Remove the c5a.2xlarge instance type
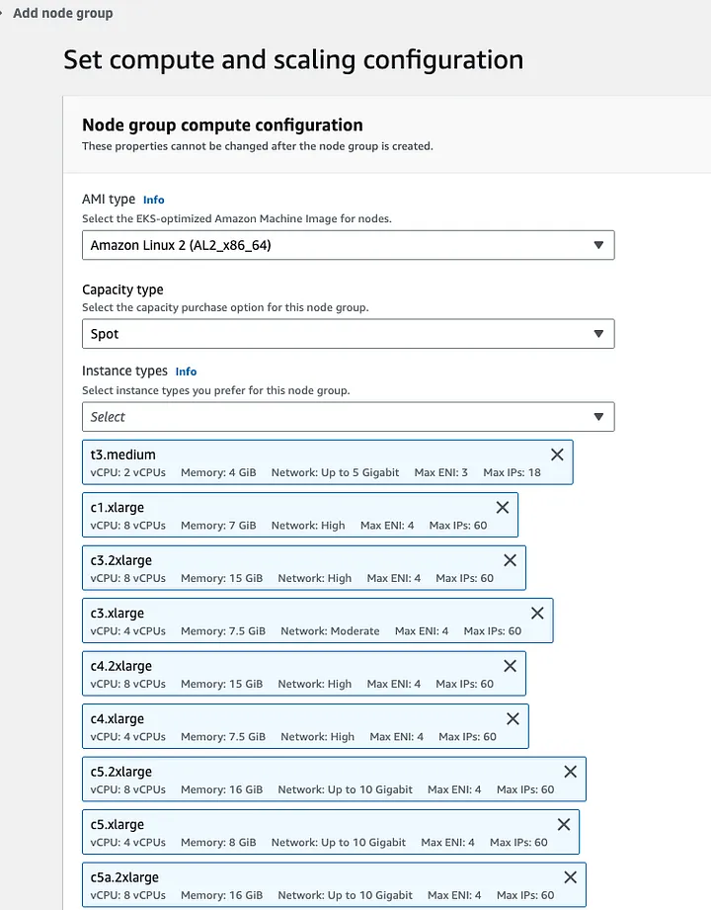 click(x=570, y=877)
